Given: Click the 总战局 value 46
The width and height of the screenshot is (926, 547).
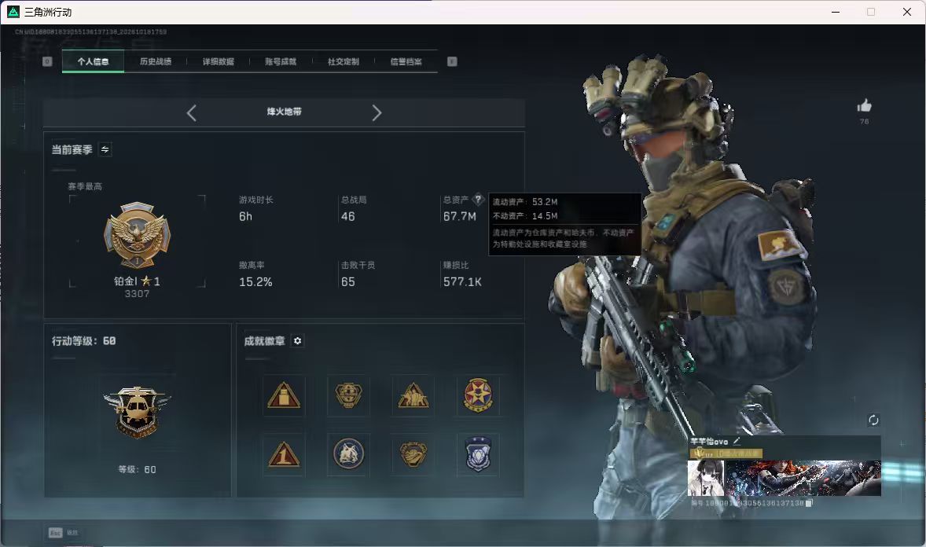Looking at the screenshot, I should point(348,217).
